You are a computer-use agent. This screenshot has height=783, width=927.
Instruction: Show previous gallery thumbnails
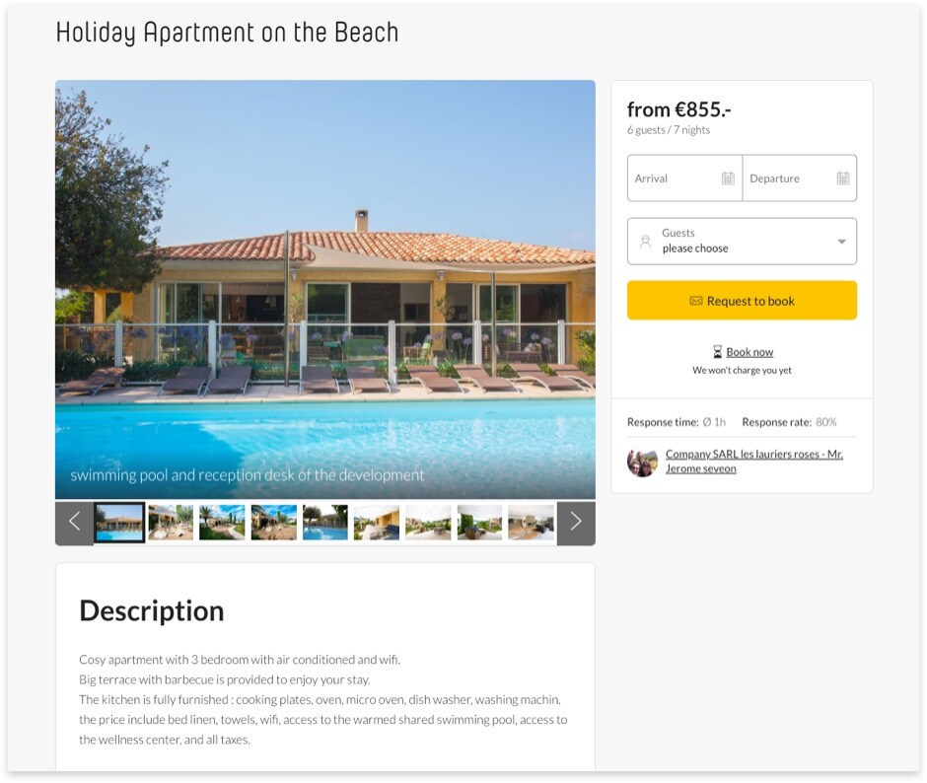(74, 523)
